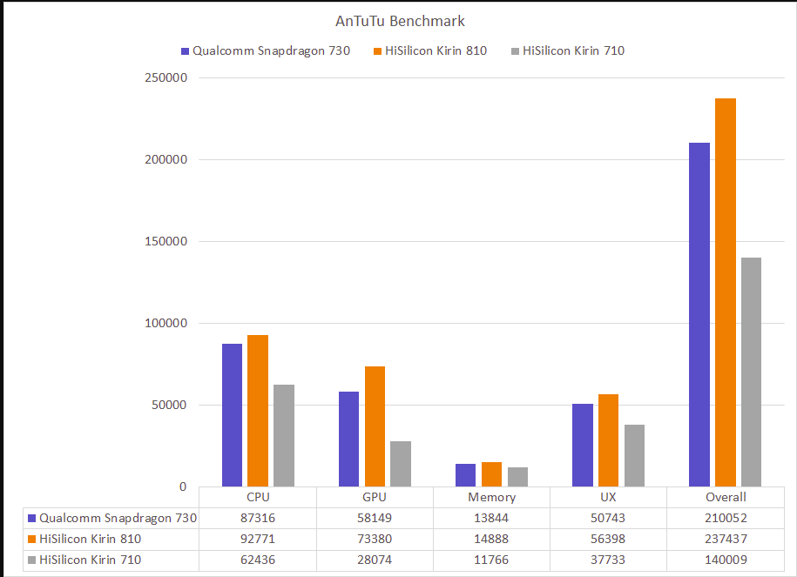Click the 0 axis label
The height and width of the screenshot is (577, 797).
(183, 486)
